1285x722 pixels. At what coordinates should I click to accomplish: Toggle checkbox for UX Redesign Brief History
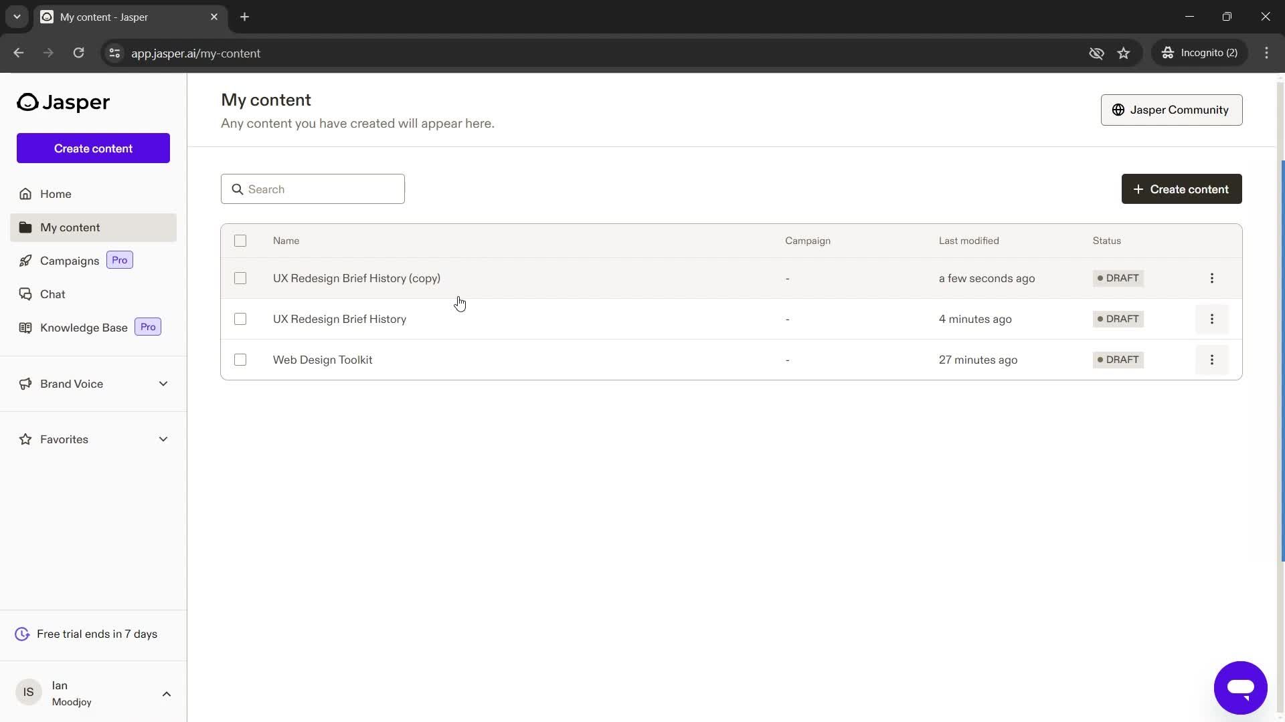coord(240,318)
